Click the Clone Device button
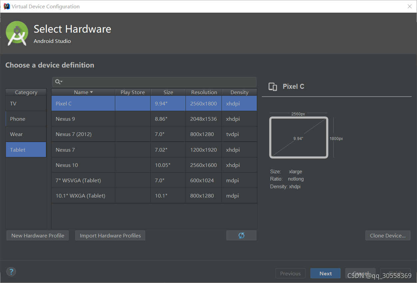 388,235
